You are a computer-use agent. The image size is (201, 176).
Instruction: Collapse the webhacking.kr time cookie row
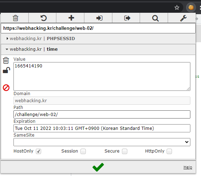click(98, 49)
